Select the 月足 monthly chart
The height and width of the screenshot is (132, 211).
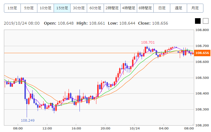[195, 8]
